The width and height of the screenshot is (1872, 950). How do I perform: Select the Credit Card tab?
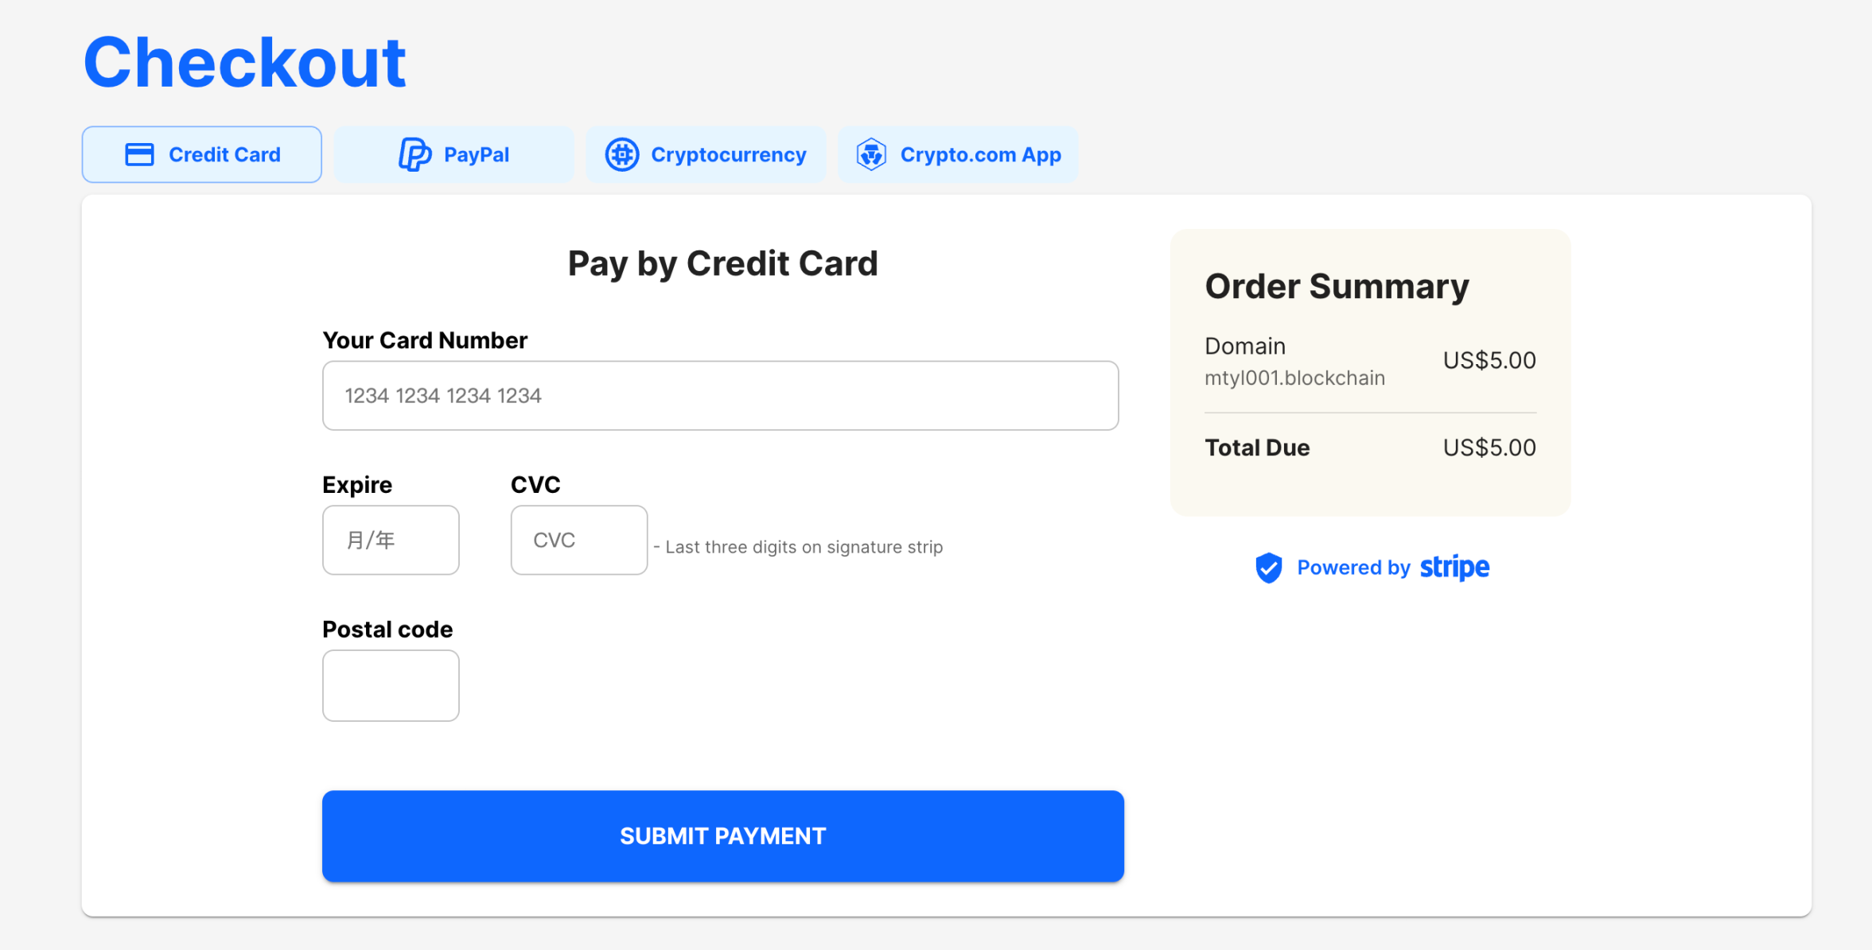coord(201,154)
